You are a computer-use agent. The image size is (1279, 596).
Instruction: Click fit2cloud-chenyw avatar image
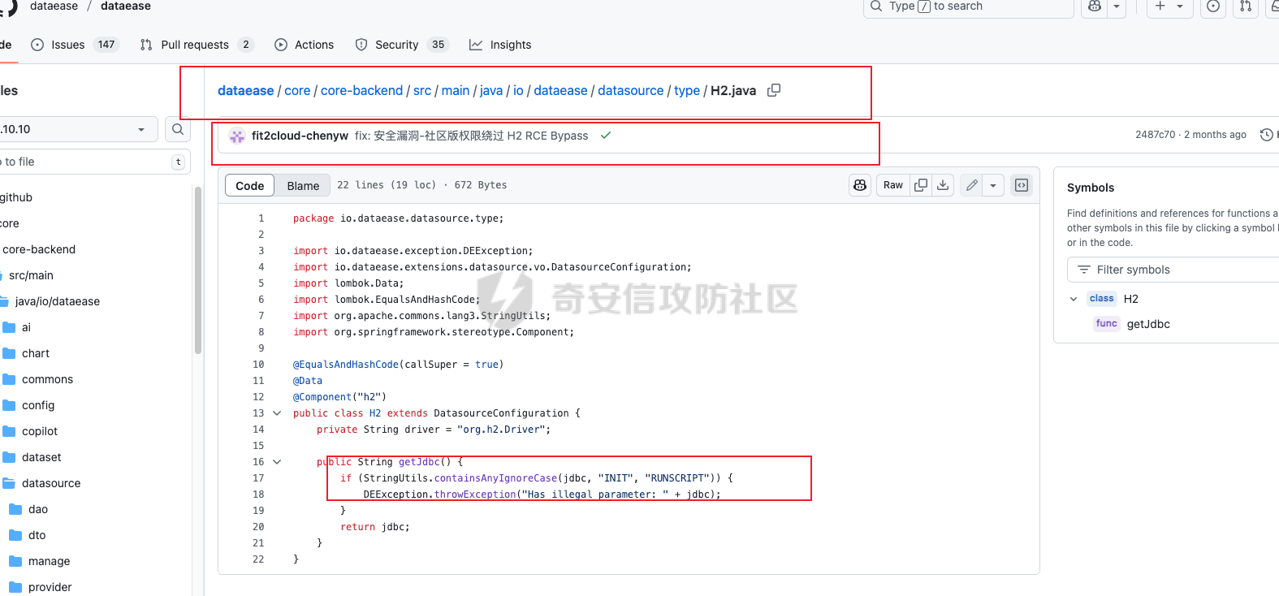tap(237, 136)
